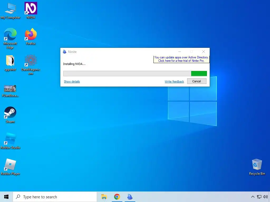
Task: Click the Recycle Bin icon
Action: pyautogui.click(x=257, y=167)
